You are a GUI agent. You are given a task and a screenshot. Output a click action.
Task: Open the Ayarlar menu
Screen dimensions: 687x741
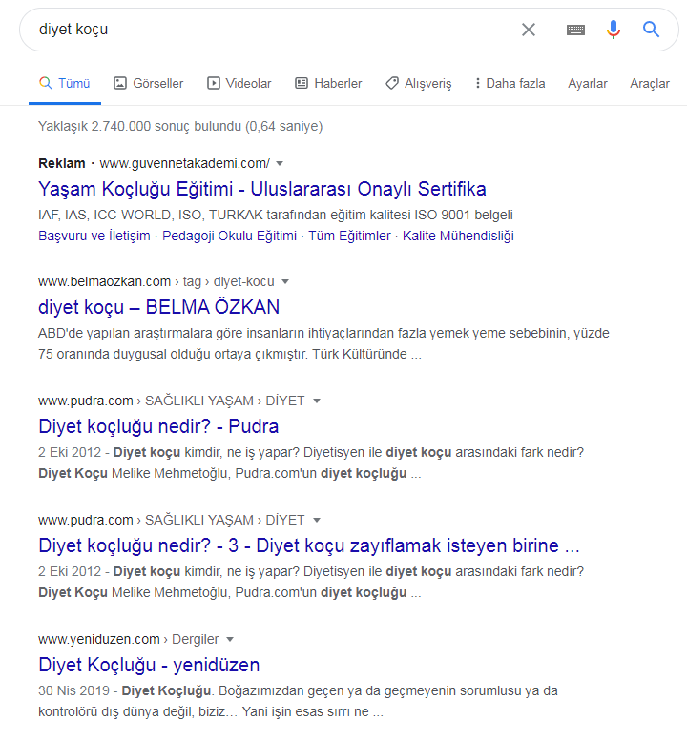587,84
